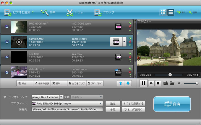Move selected file up with blue arrow
Image resolution: width=201 pixels, height=125 pixels.
120,83
